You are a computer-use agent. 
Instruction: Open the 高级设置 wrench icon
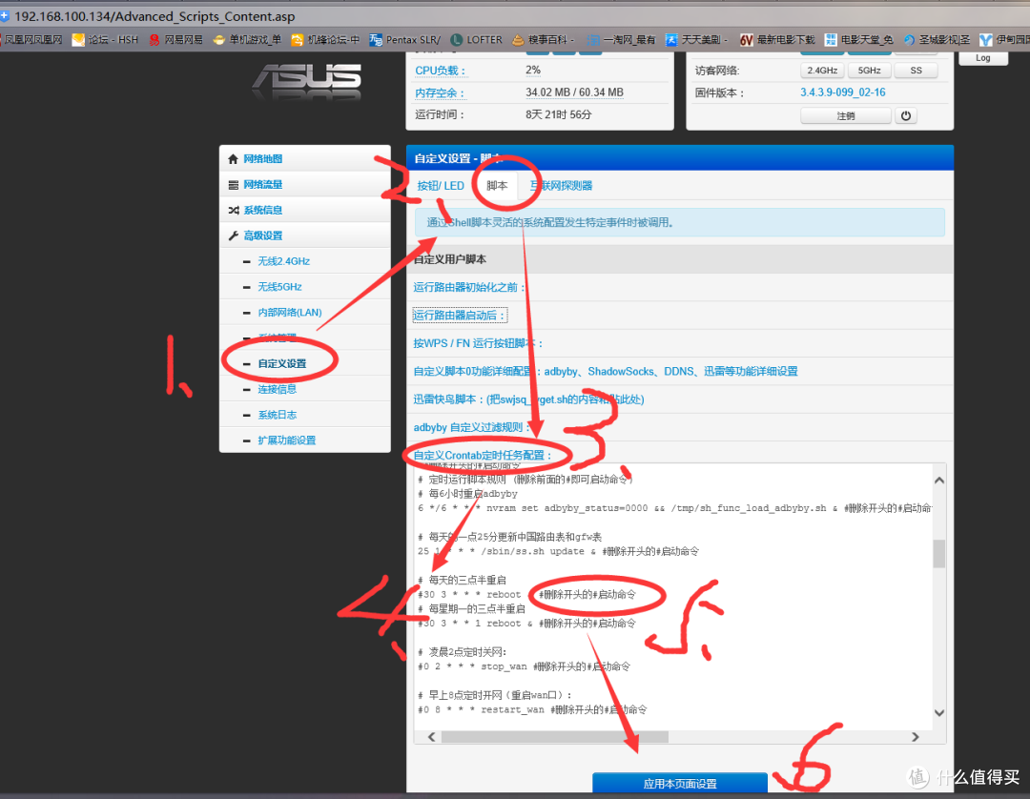click(x=233, y=236)
